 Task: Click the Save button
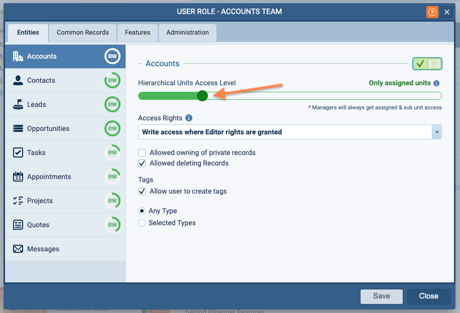(x=382, y=296)
